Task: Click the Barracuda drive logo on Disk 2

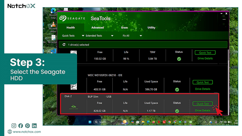Action: [73, 107]
